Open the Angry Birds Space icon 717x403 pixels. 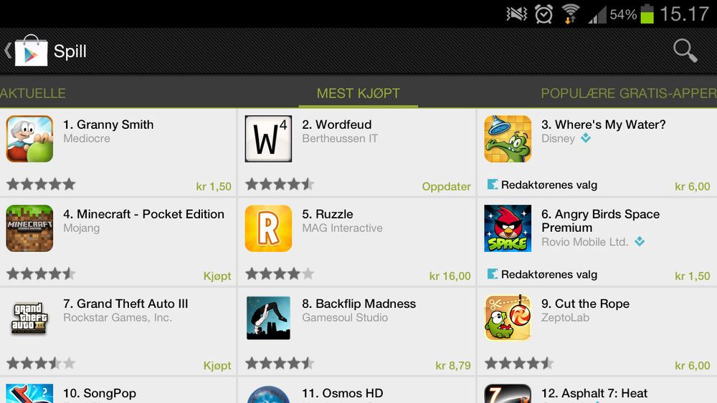pos(508,228)
